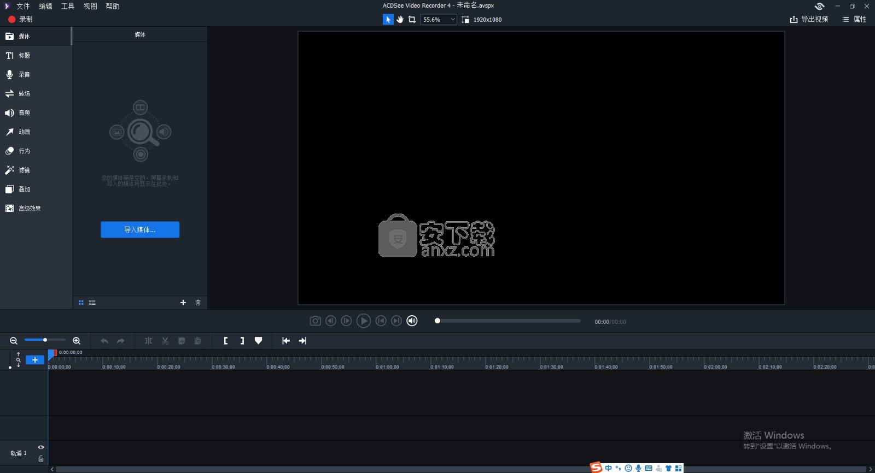Redo the last action

click(x=121, y=341)
